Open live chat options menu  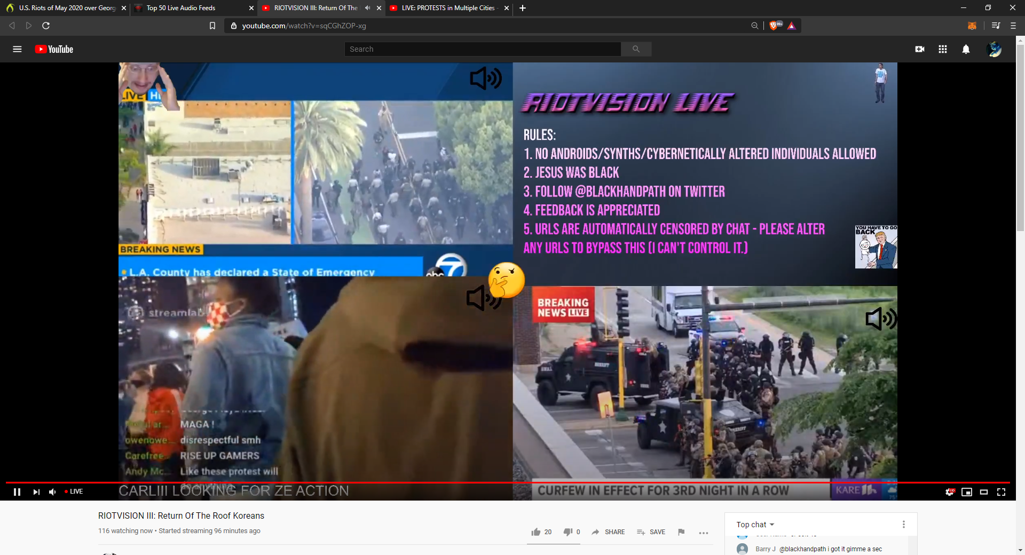coord(904,525)
